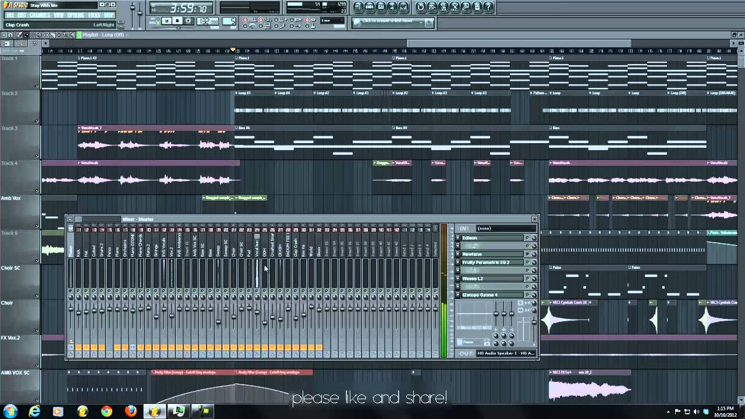Select the playlist playback speaker tool
The image size is (745, 419).
pos(72,35)
